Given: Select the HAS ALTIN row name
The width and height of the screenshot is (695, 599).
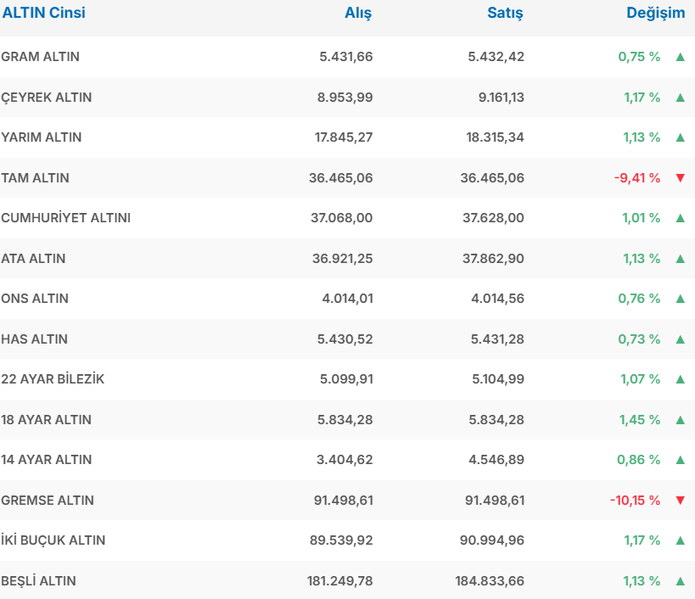Looking at the screenshot, I should click(34, 339).
